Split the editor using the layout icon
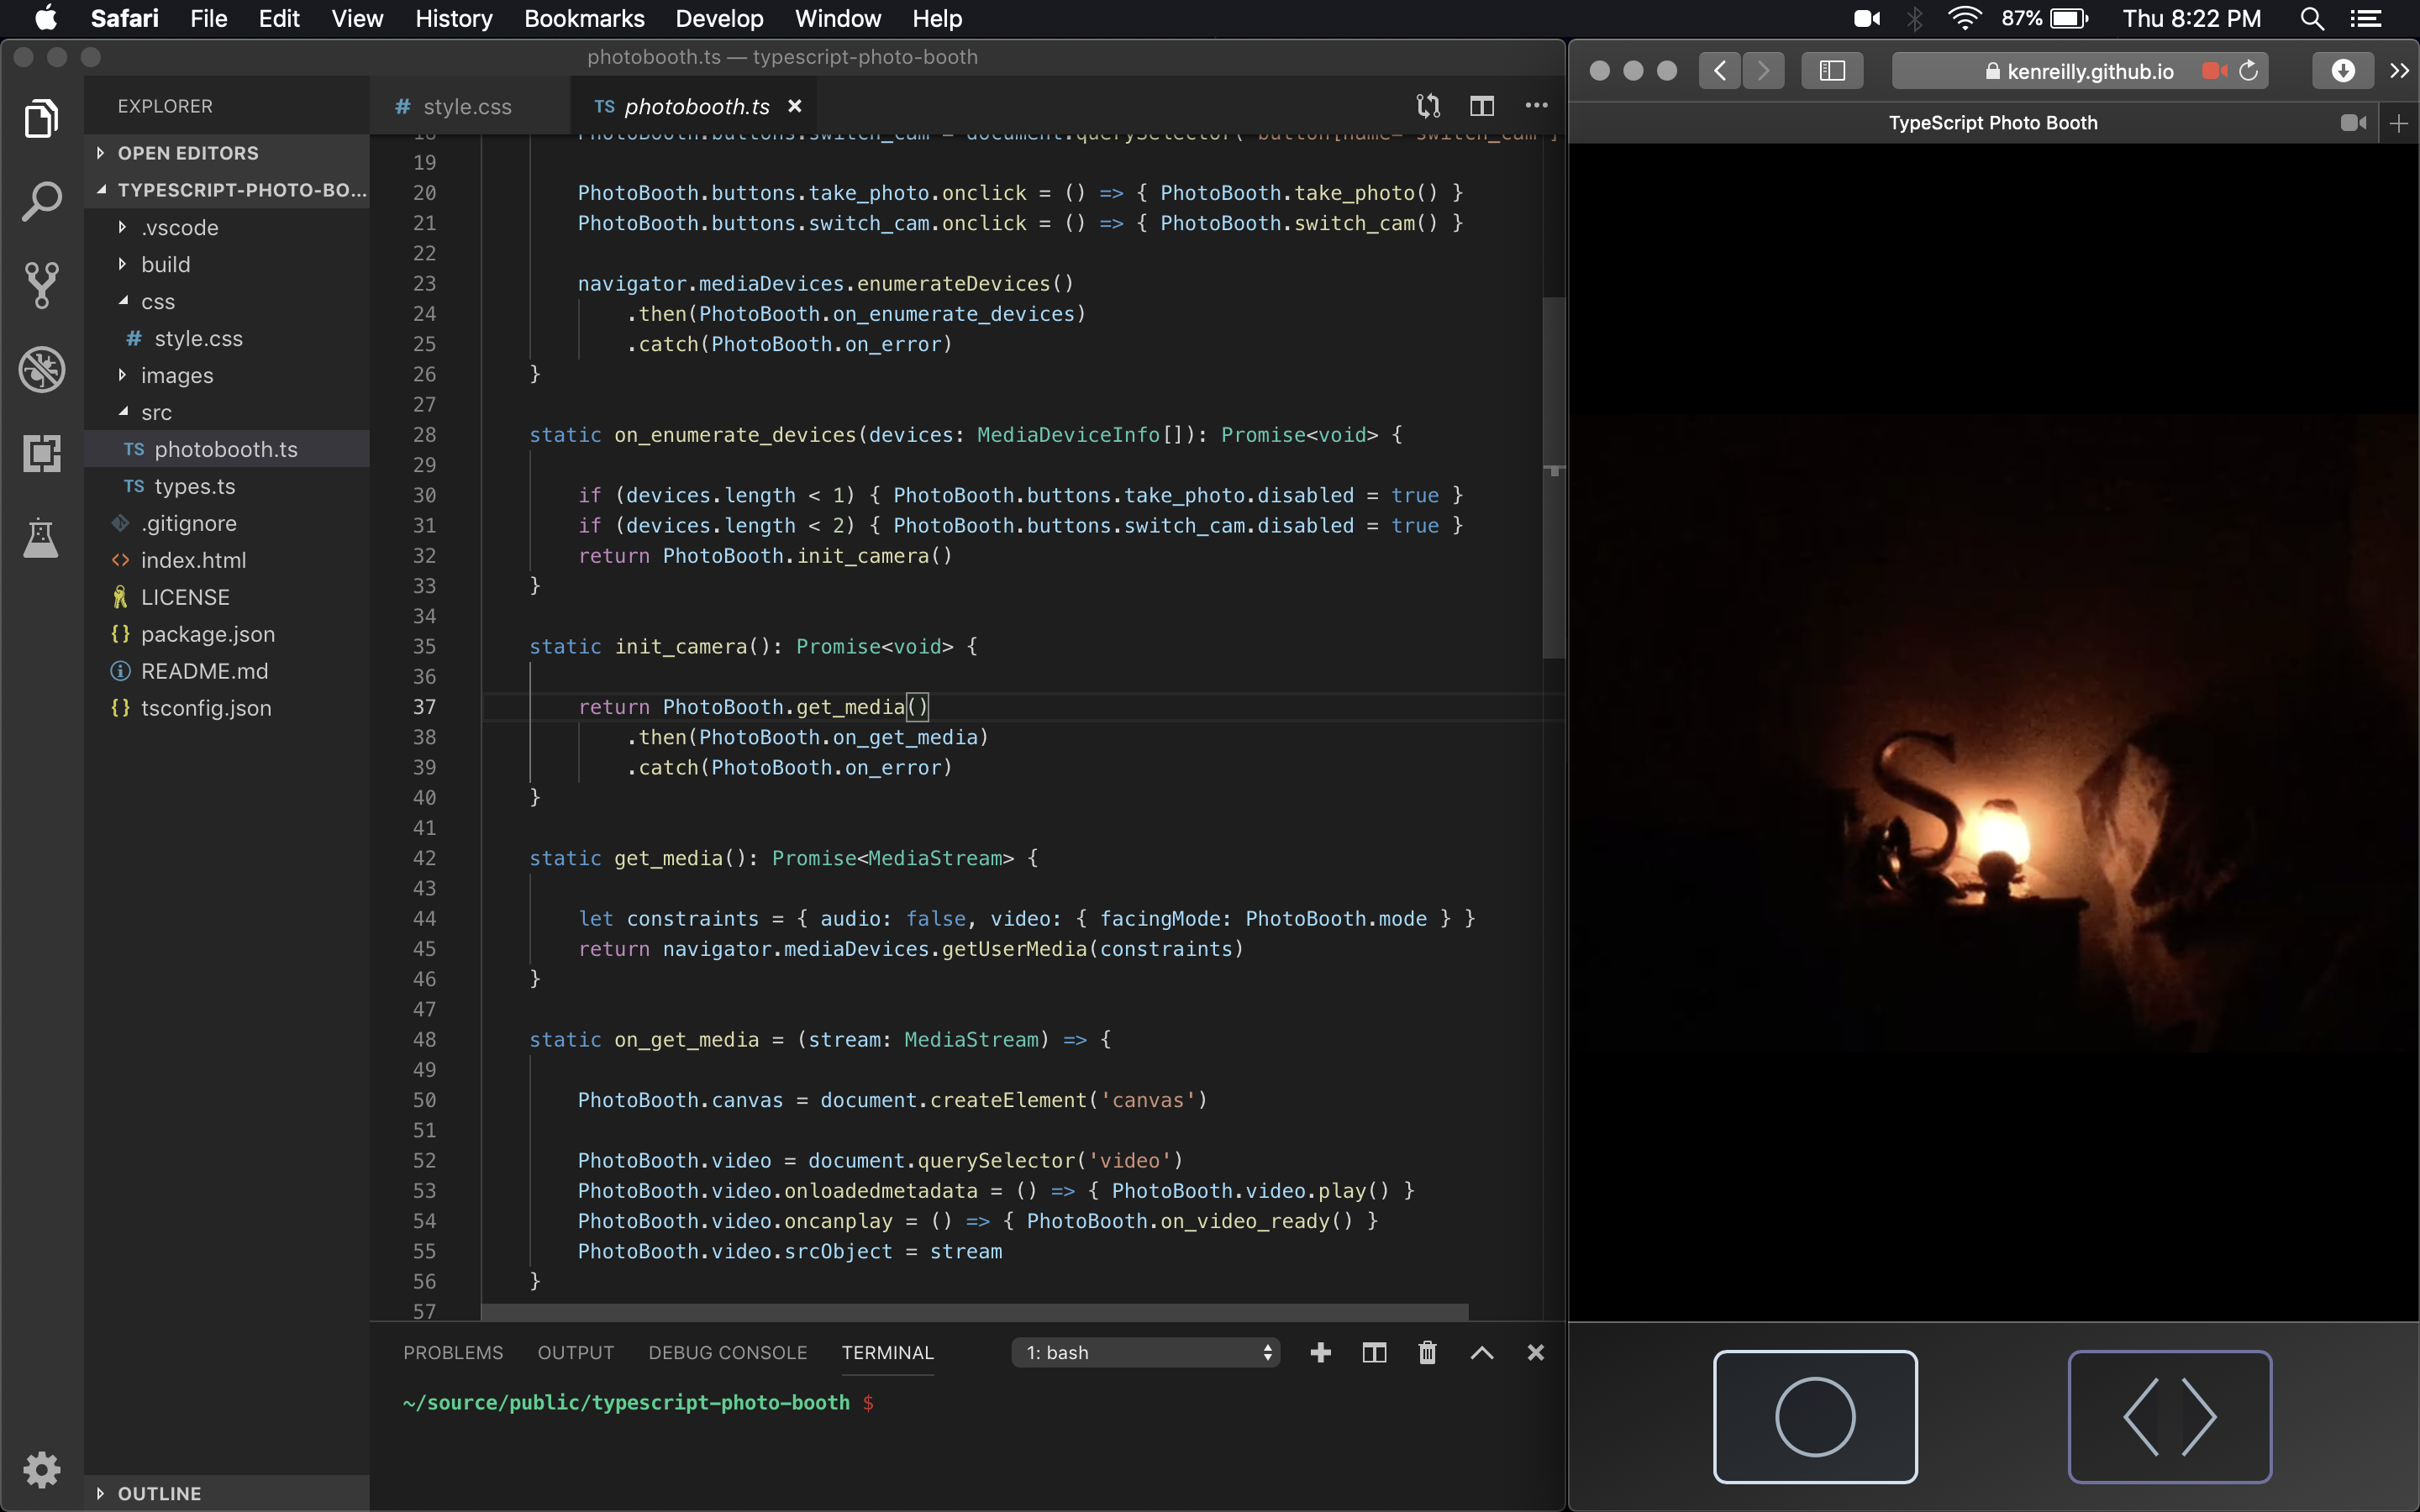Screen dimensions: 2420x1512 tap(1482, 105)
